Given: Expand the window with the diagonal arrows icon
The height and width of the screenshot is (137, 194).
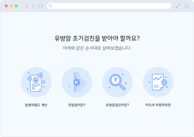Looking at the screenshot, I should [178, 6].
